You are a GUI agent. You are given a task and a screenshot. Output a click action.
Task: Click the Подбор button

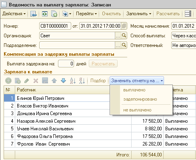(x=98, y=81)
